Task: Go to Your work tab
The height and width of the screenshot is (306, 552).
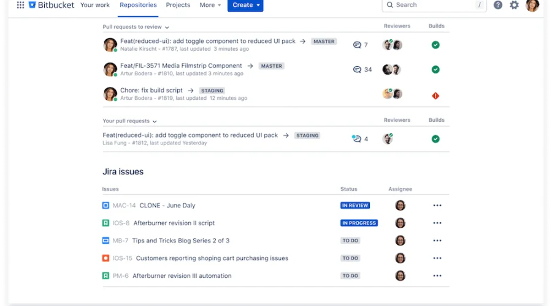Action: (95, 5)
